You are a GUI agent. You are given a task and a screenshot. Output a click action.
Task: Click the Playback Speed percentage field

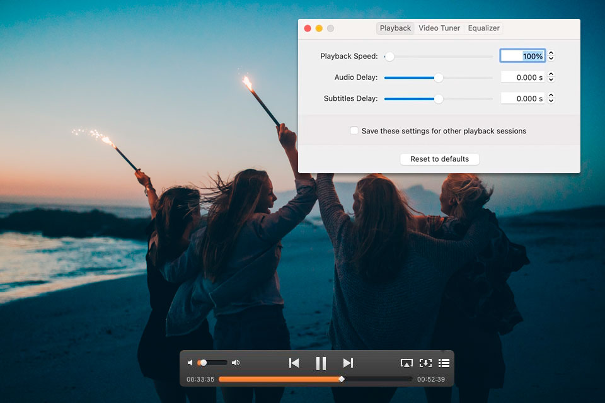[522, 56]
